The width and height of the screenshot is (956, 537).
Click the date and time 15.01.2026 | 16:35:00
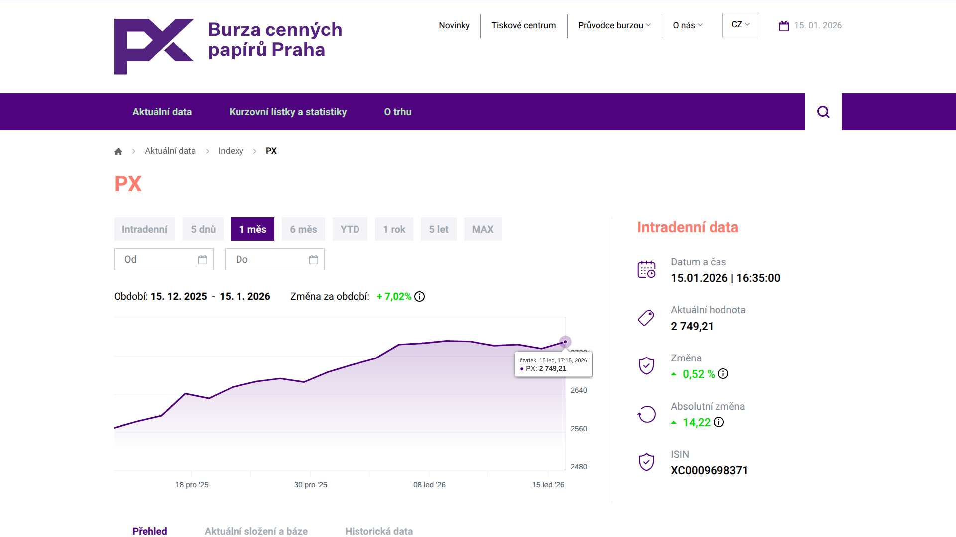click(x=725, y=278)
